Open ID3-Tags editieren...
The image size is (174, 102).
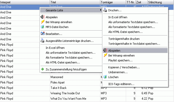(x=135, y=84)
